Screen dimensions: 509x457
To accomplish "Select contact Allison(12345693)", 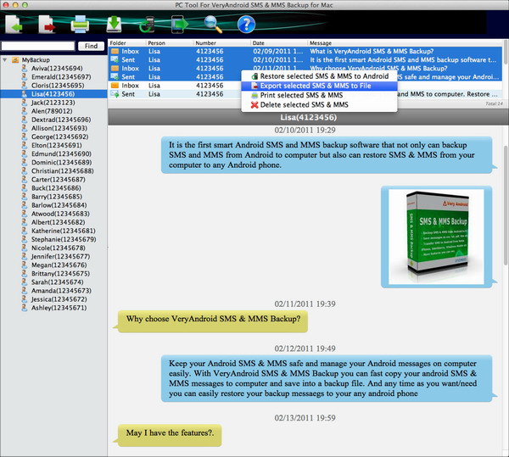I will [x=59, y=128].
